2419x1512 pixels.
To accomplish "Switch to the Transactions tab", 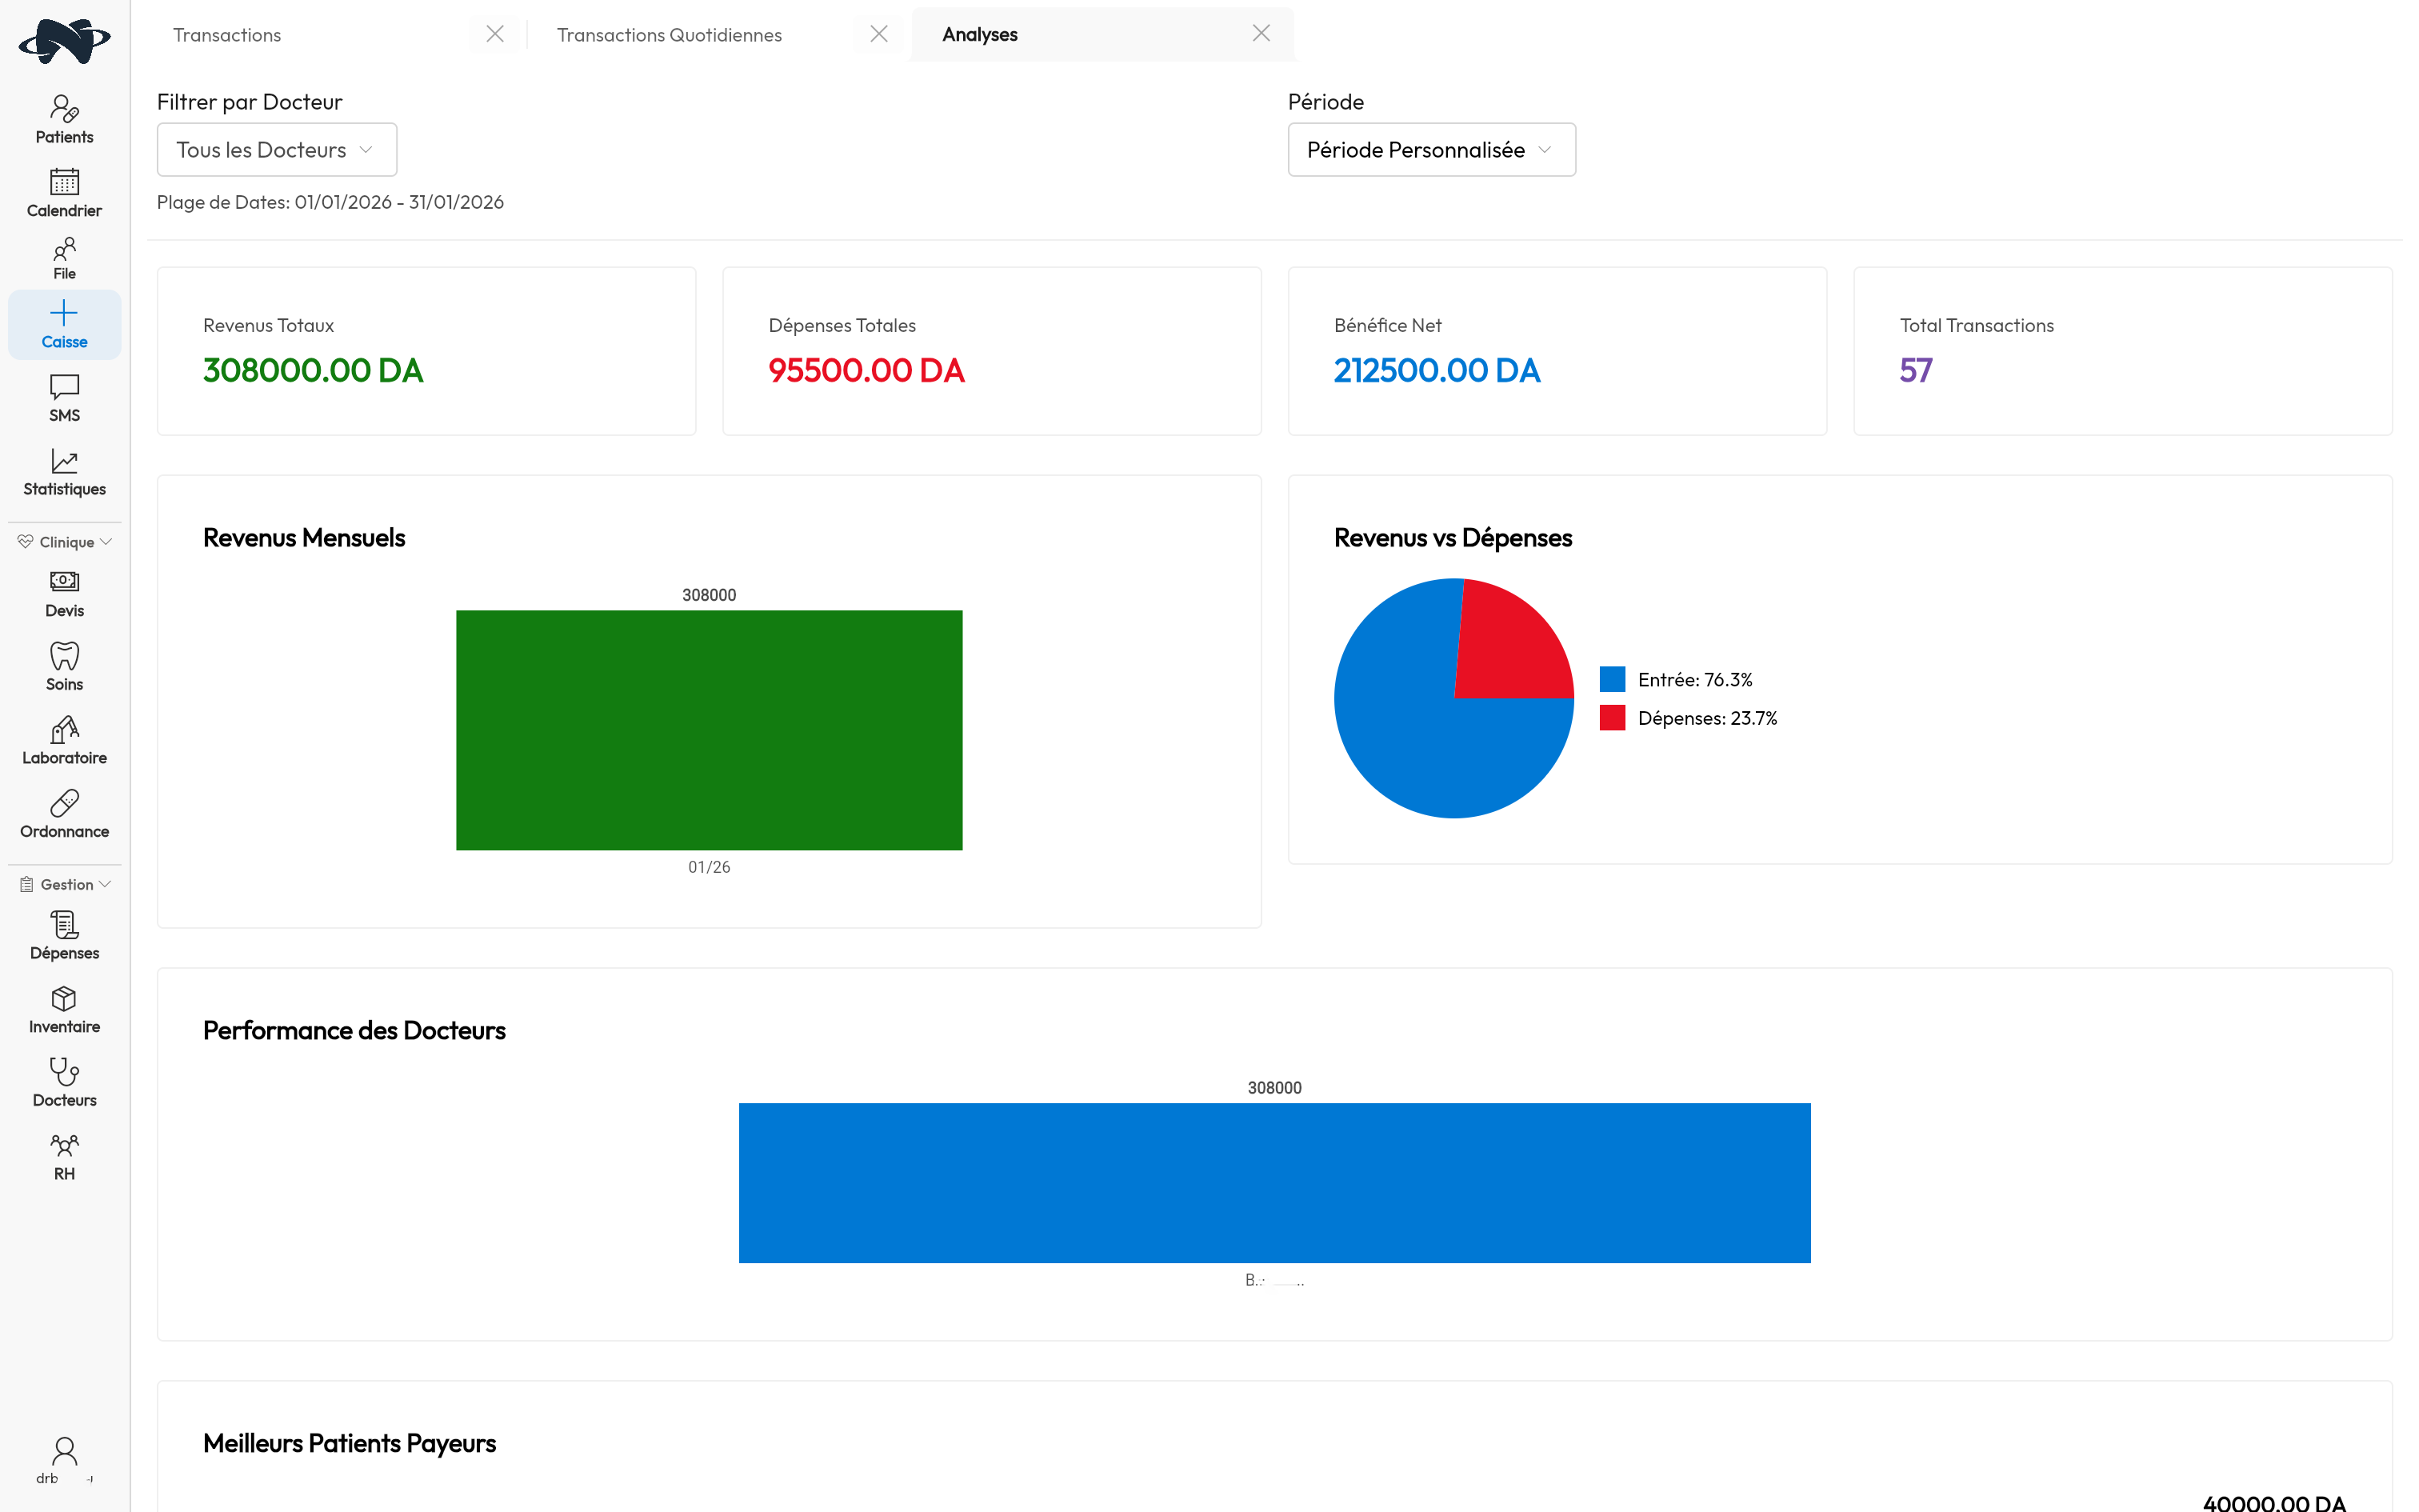I will click(227, 34).
